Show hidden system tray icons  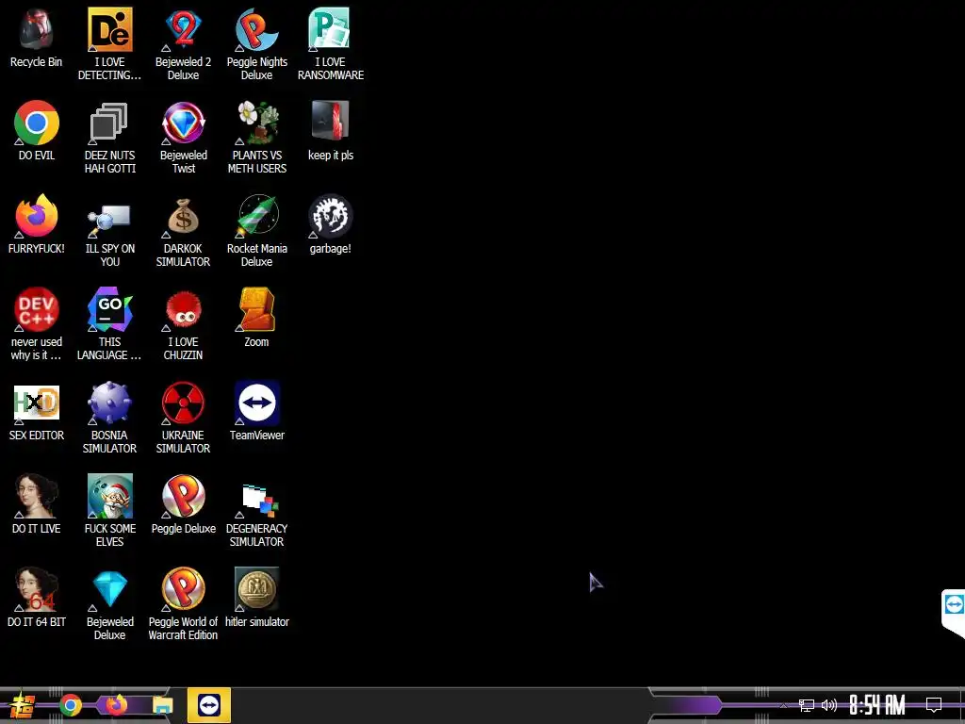(783, 705)
